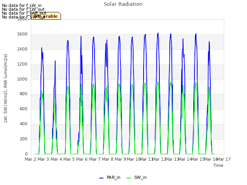Click the y-axis label LW, SW, PAR
This screenshot has height=185, width=247.
coord(5,88)
